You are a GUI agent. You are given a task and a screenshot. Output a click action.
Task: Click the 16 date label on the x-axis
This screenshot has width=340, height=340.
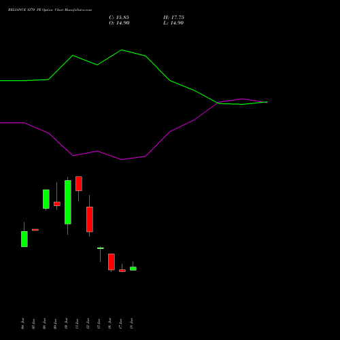[x=109, y=324]
